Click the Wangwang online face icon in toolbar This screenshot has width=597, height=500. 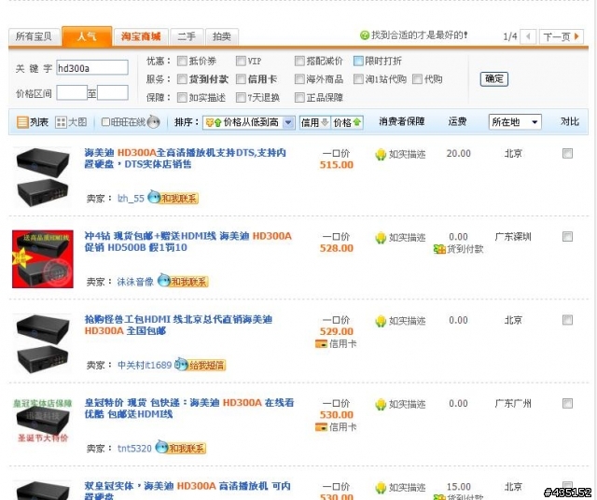point(153,122)
